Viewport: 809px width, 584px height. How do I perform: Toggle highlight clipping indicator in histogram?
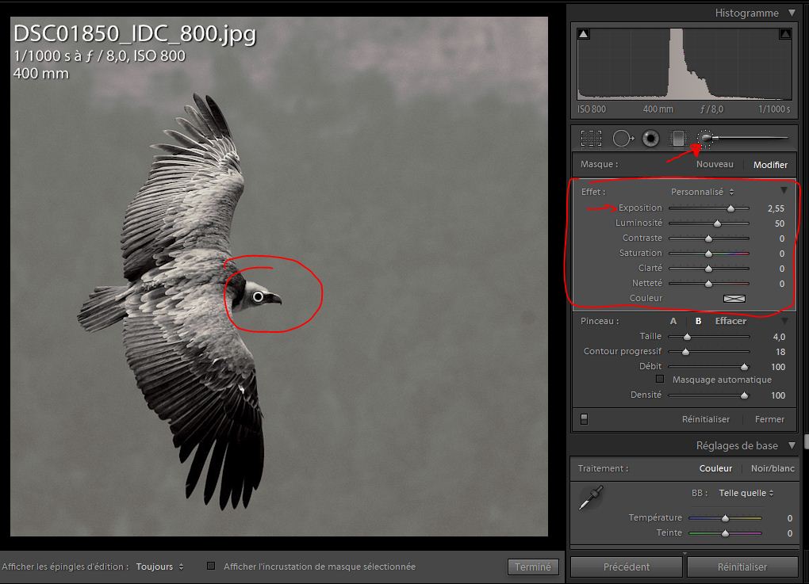tap(784, 34)
